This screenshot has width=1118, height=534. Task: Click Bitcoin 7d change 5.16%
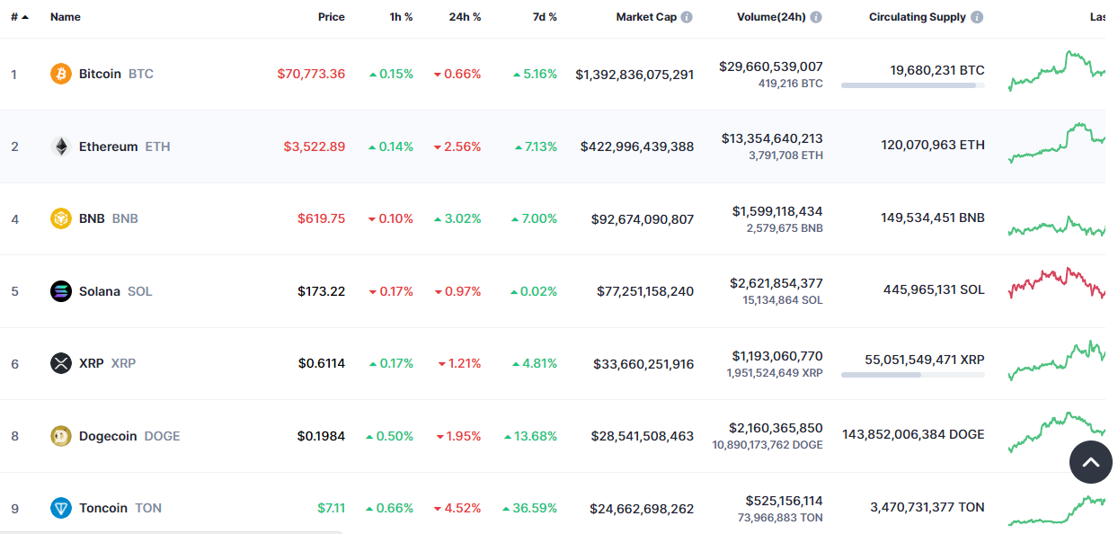pyautogui.click(x=535, y=74)
